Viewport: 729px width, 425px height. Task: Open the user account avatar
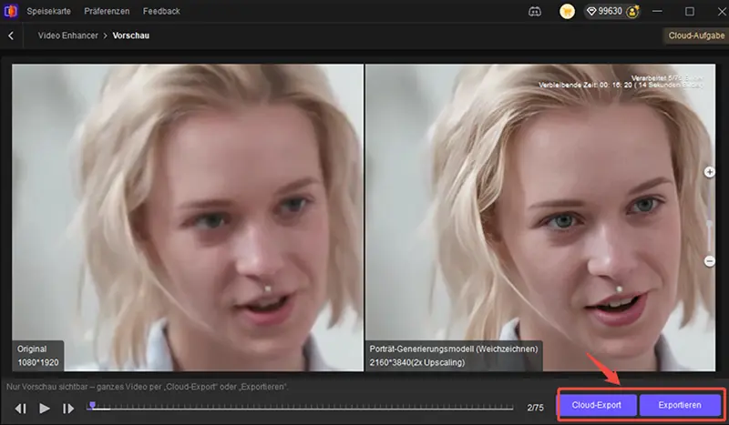(x=632, y=12)
